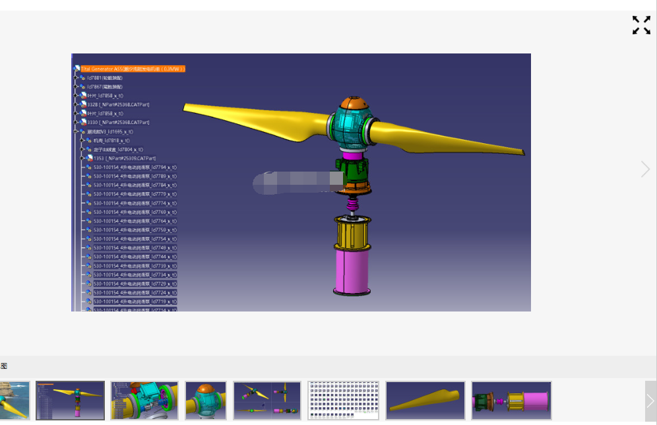Viewport: 657px width, 425px height.
Task: Select the 530-100154 row ending Id7794
Action: (135, 167)
